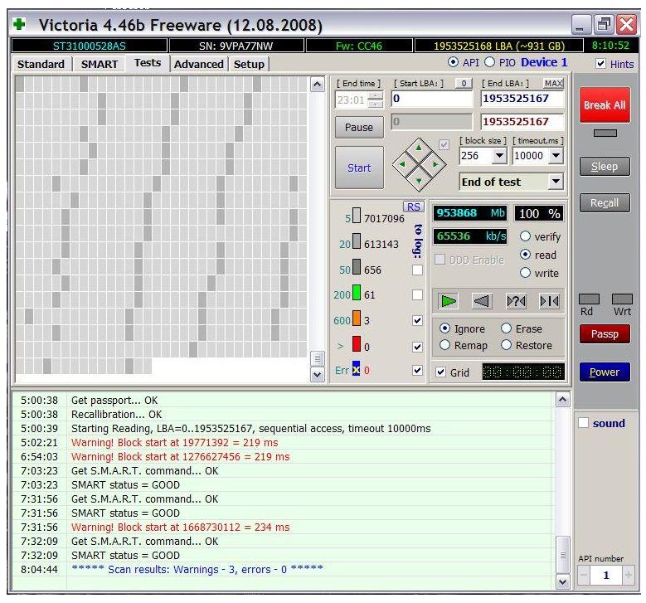Screen dimensions: 646x603
Task: Enable the sound checkbox
Action: click(583, 423)
